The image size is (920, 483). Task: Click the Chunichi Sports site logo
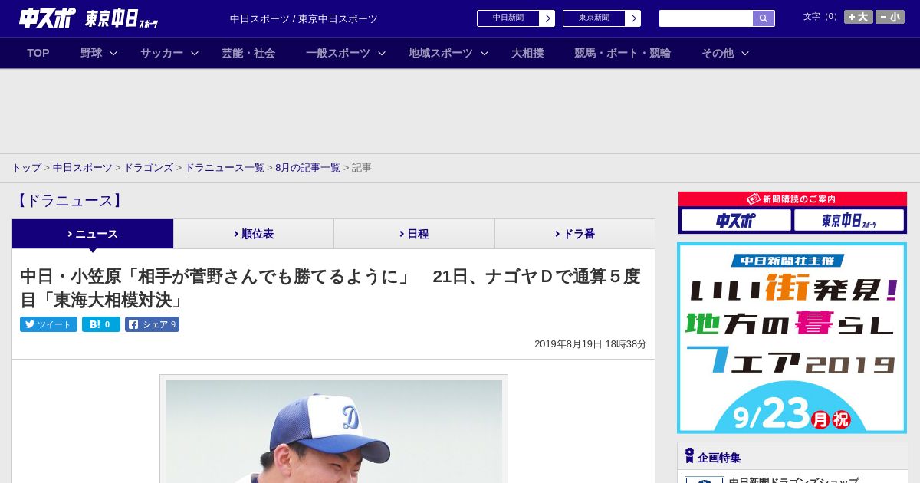48,18
